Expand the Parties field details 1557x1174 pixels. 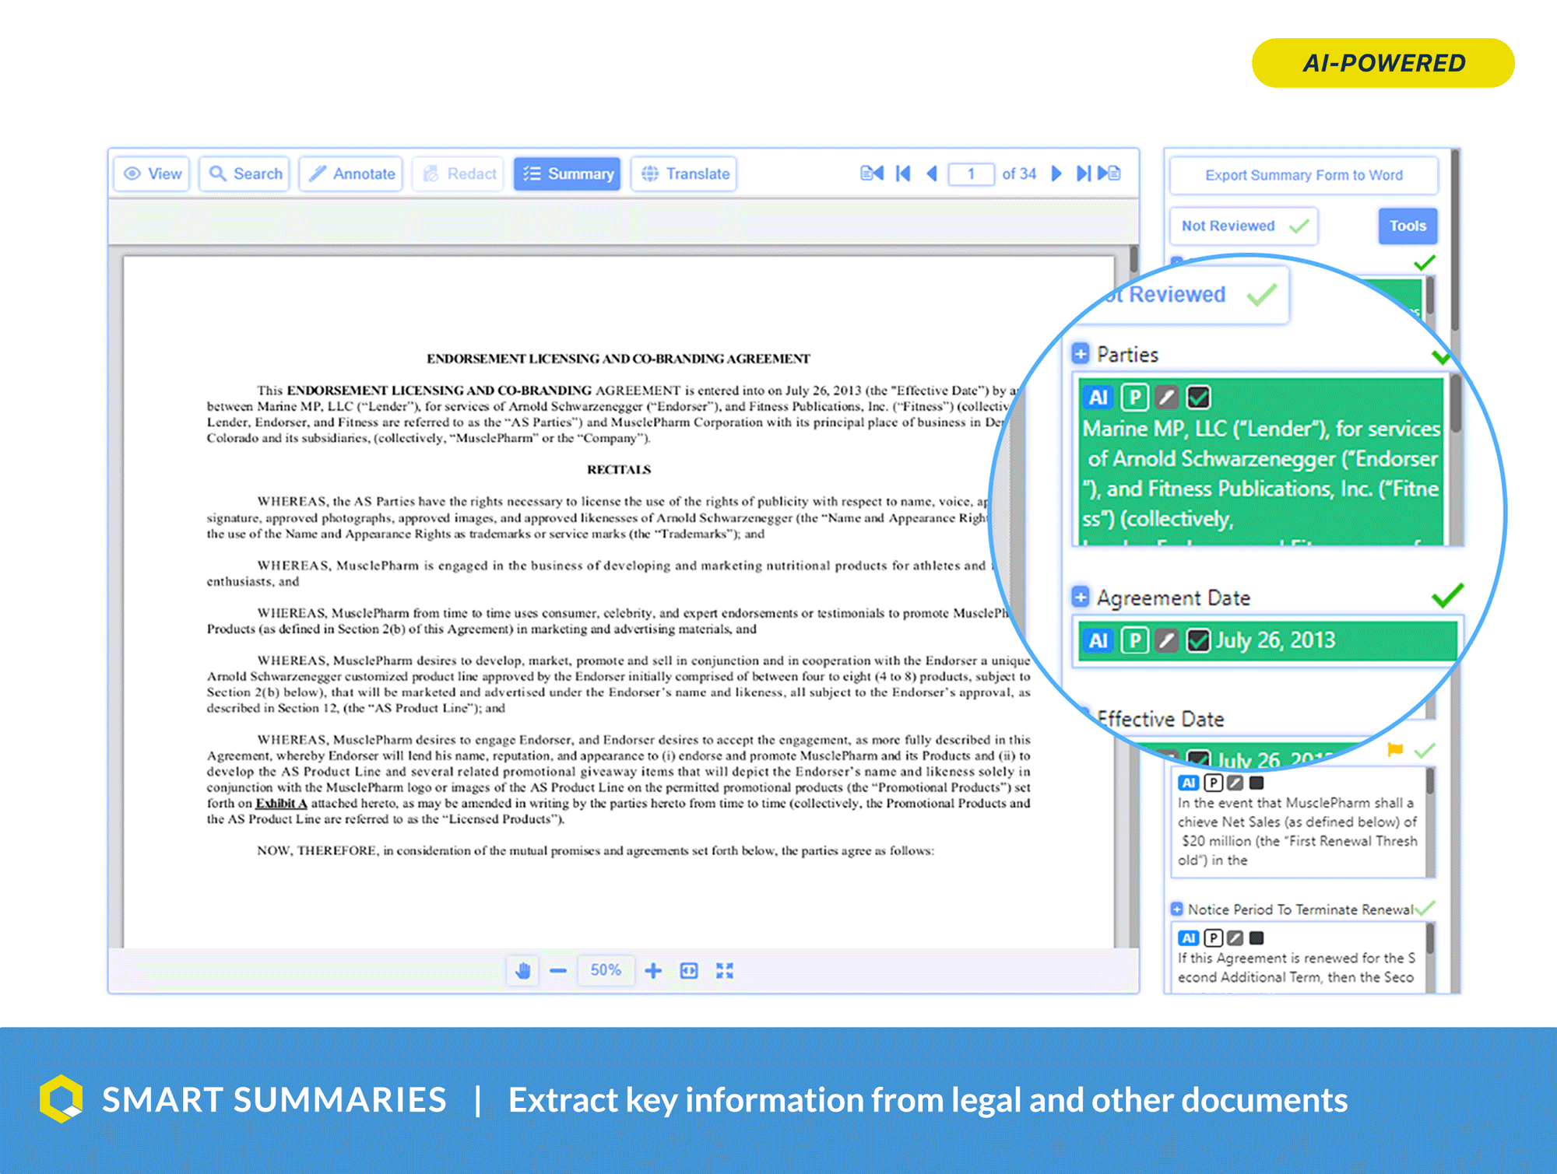click(x=1080, y=354)
